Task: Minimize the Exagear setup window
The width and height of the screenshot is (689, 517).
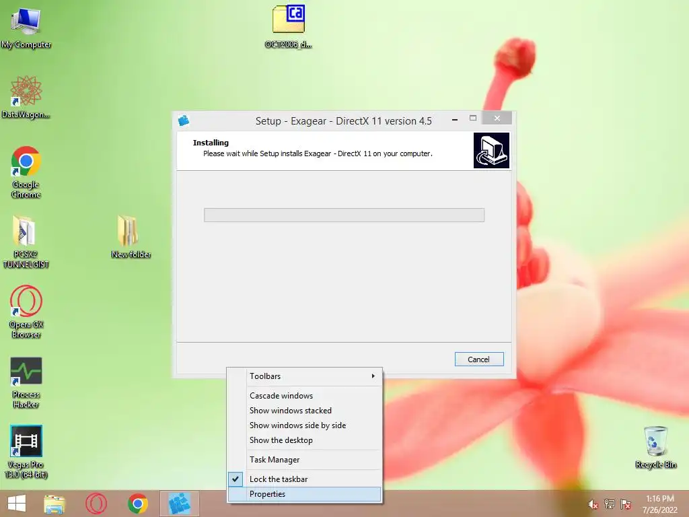Action: point(455,118)
